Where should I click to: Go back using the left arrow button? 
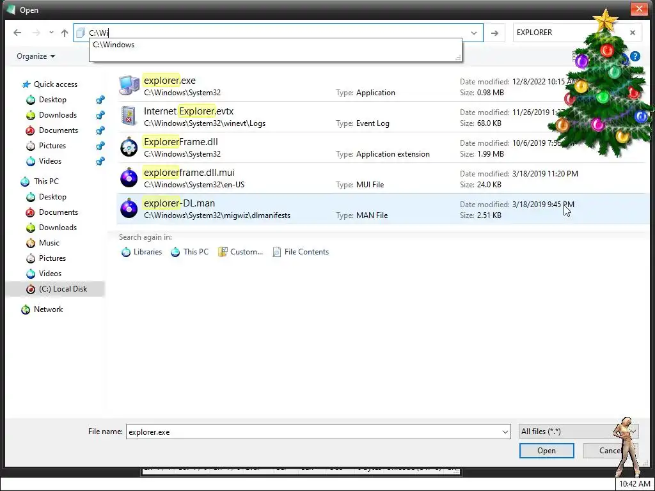pyautogui.click(x=17, y=33)
